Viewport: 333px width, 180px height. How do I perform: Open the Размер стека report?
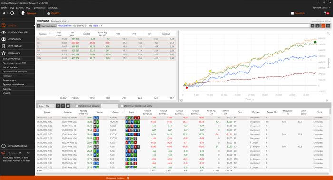9,80
